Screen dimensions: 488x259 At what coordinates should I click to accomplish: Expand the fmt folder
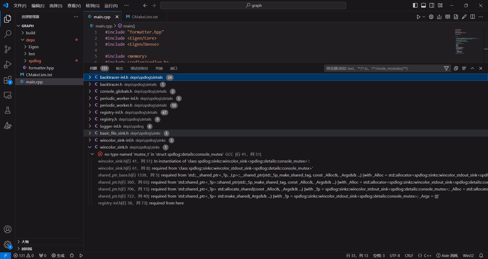tap(49, 54)
